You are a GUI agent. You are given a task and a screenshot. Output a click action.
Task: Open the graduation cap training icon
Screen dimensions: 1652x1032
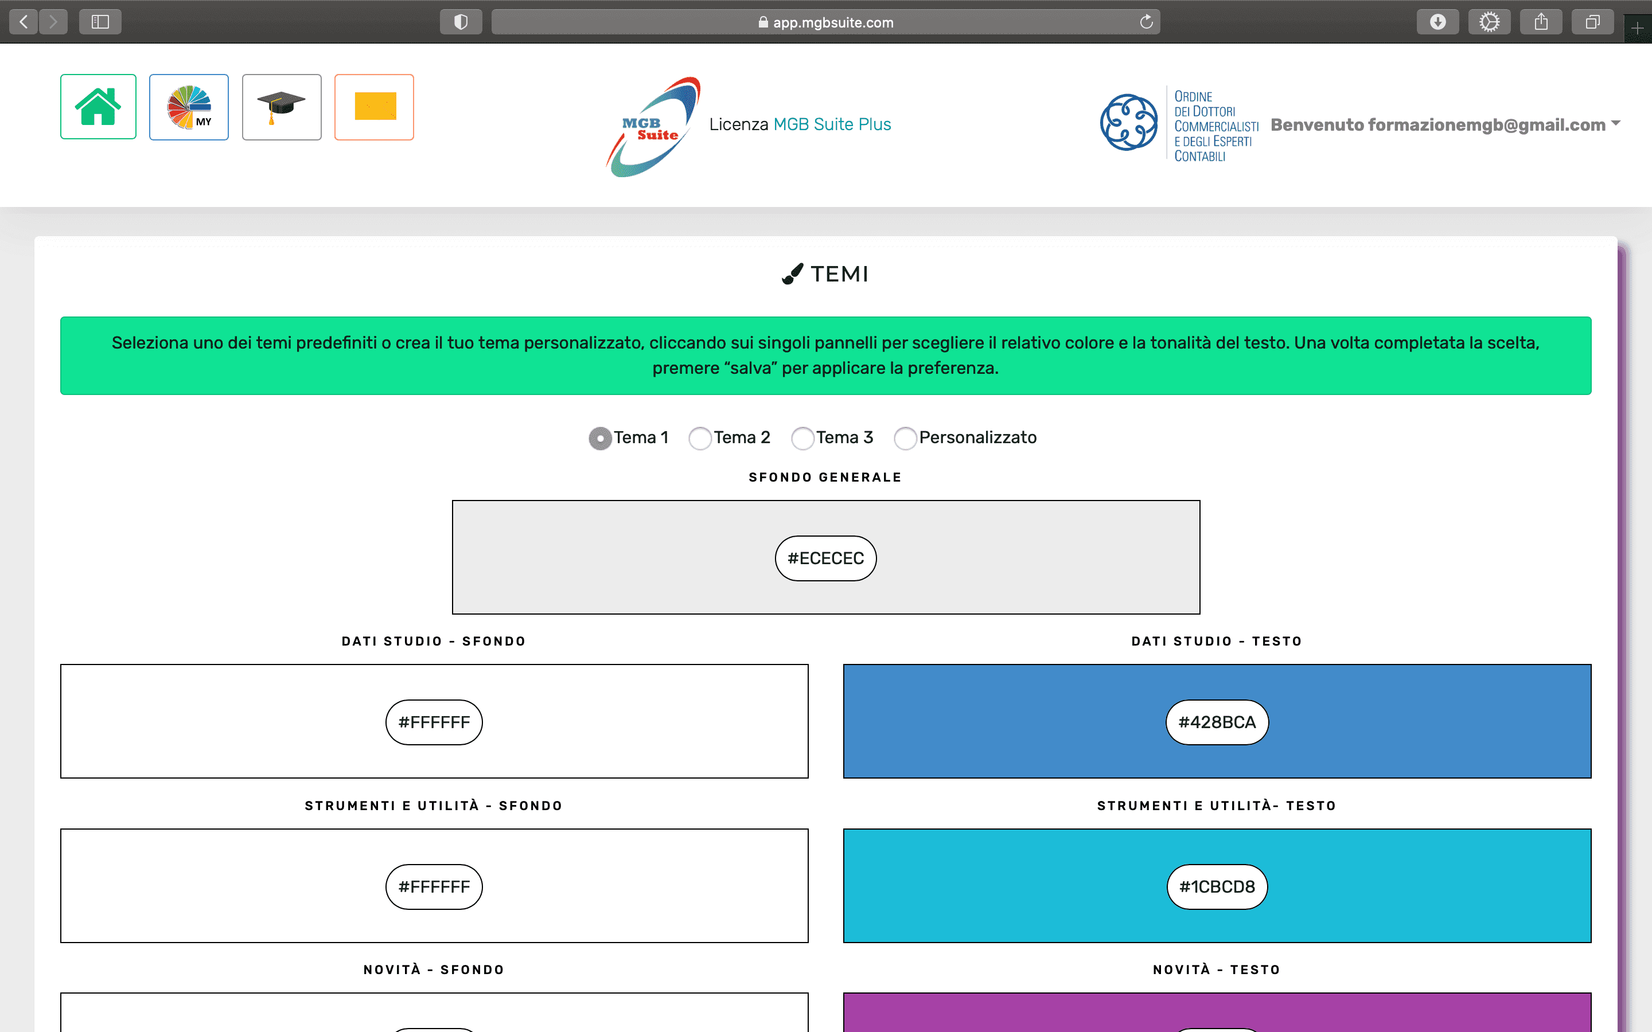[281, 107]
